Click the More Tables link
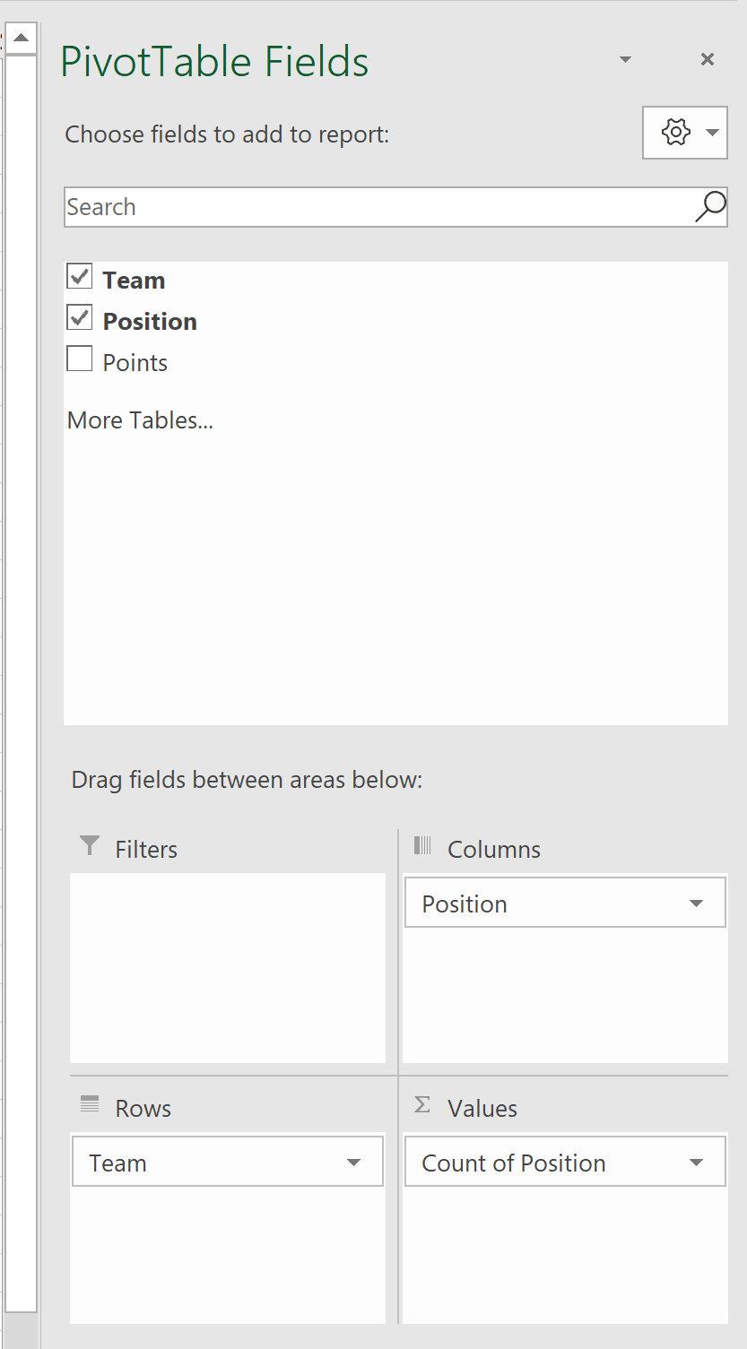 140,420
